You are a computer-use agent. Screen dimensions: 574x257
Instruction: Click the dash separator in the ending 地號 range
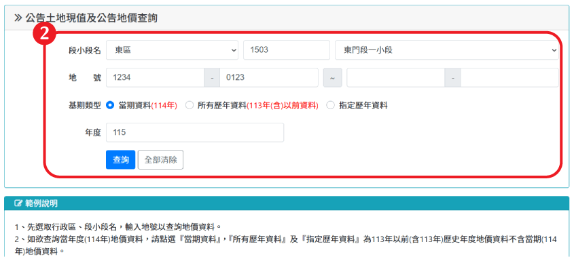pyautogui.click(x=453, y=77)
